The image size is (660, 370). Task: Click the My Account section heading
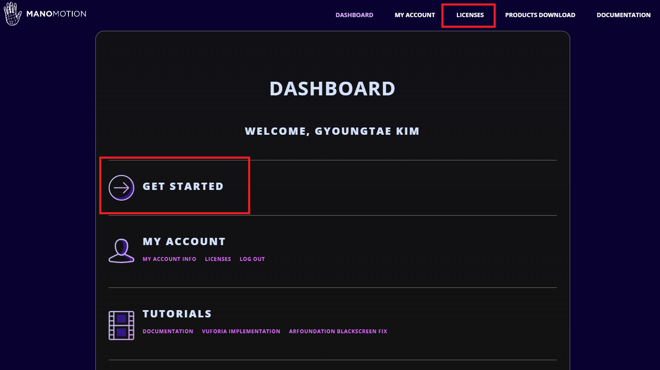tap(184, 242)
